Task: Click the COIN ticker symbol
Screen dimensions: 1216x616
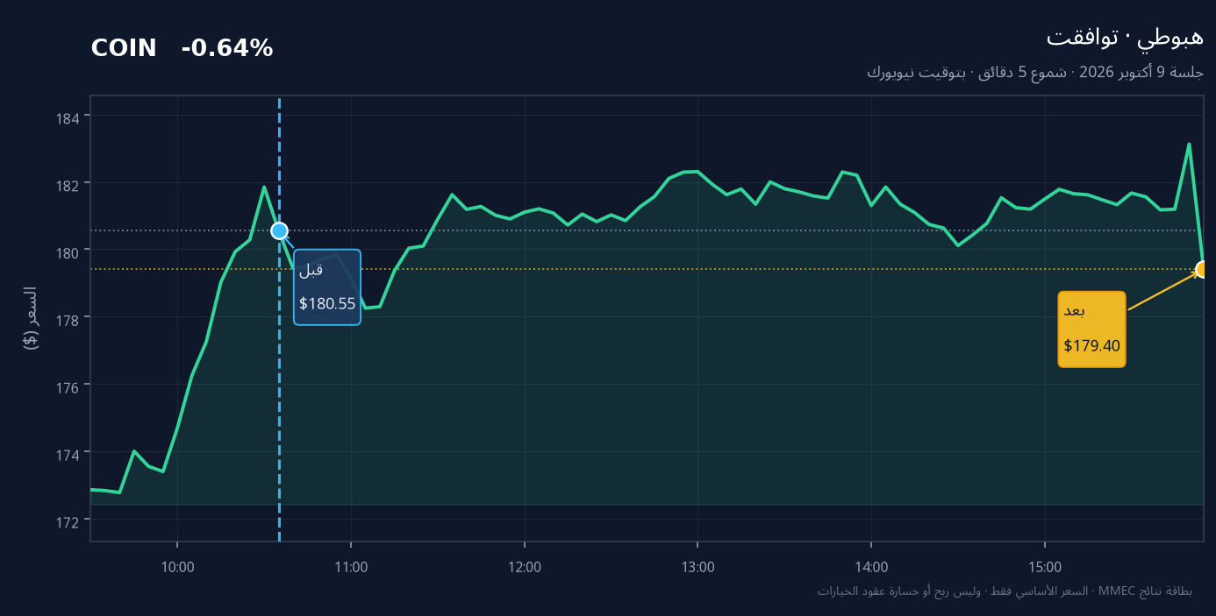Action: click(124, 49)
